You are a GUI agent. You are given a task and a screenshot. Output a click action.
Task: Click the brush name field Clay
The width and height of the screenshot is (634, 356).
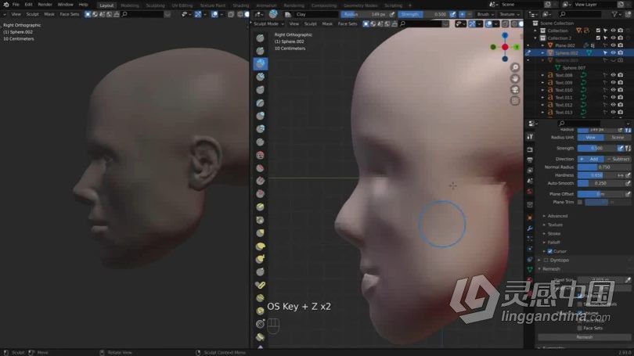tap(315, 14)
